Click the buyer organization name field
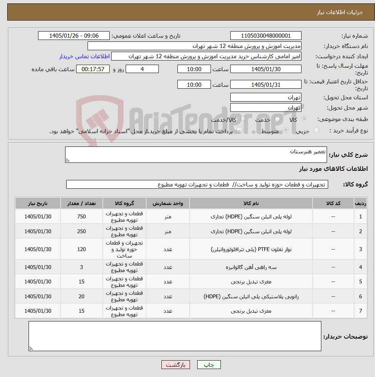 coord(195,46)
